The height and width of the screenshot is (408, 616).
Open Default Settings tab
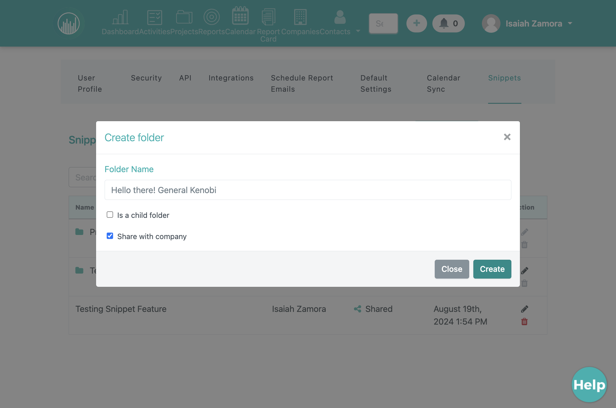pyautogui.click(x=376, y=83)
